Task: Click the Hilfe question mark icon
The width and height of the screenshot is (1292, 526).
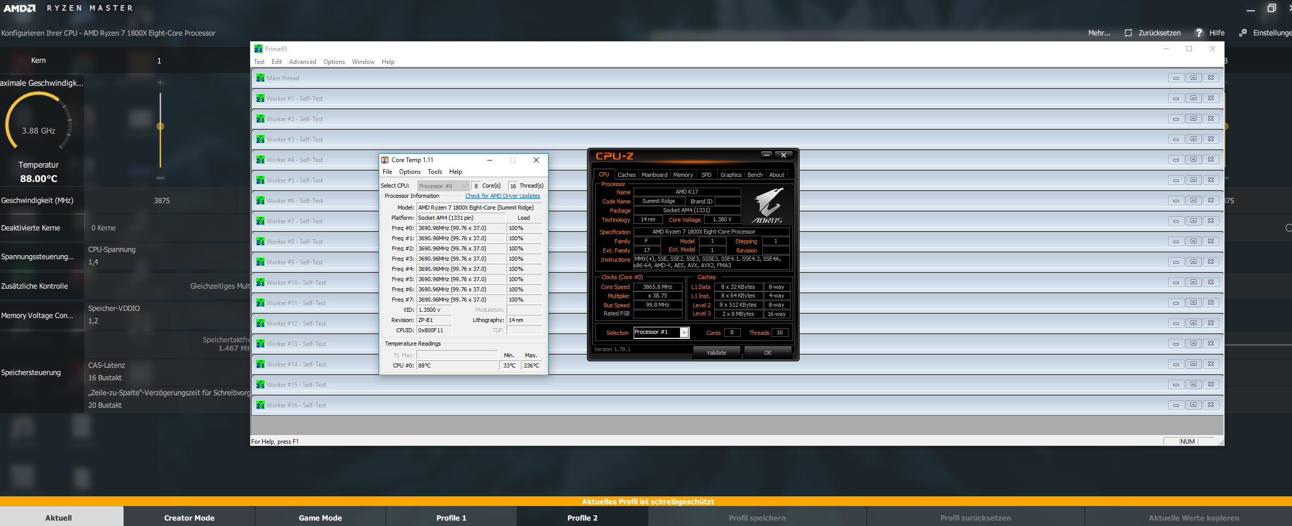Action: (1199, 33)
